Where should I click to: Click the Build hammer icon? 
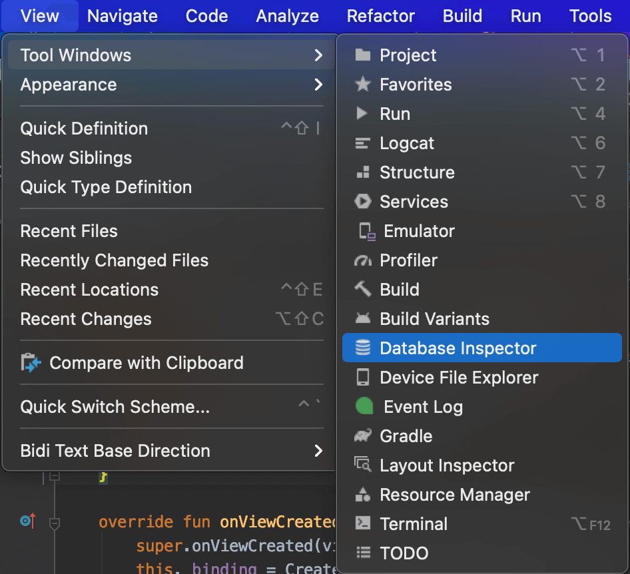pyautogui.click(x=363, y=289)
